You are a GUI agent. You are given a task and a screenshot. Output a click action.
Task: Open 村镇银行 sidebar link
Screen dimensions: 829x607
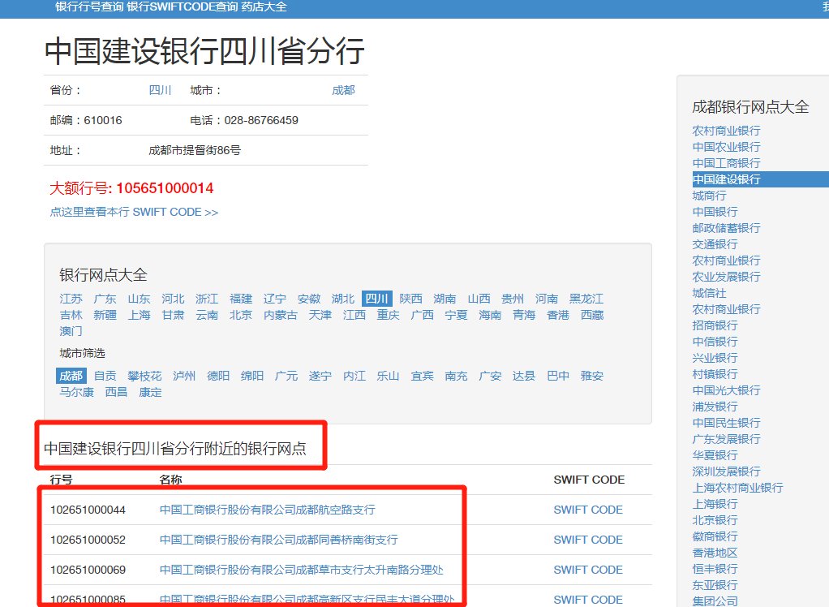tap(715, 374)
